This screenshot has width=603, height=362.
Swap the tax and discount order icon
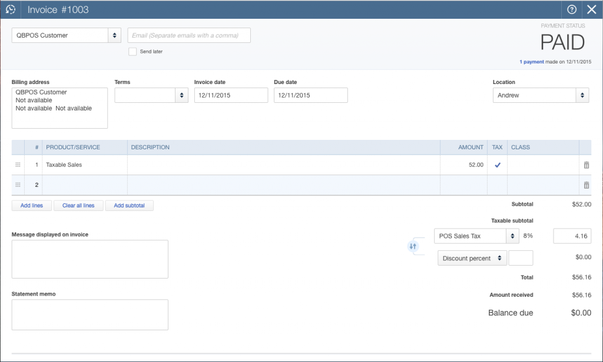pyautogui.click(x=413, y=246)
